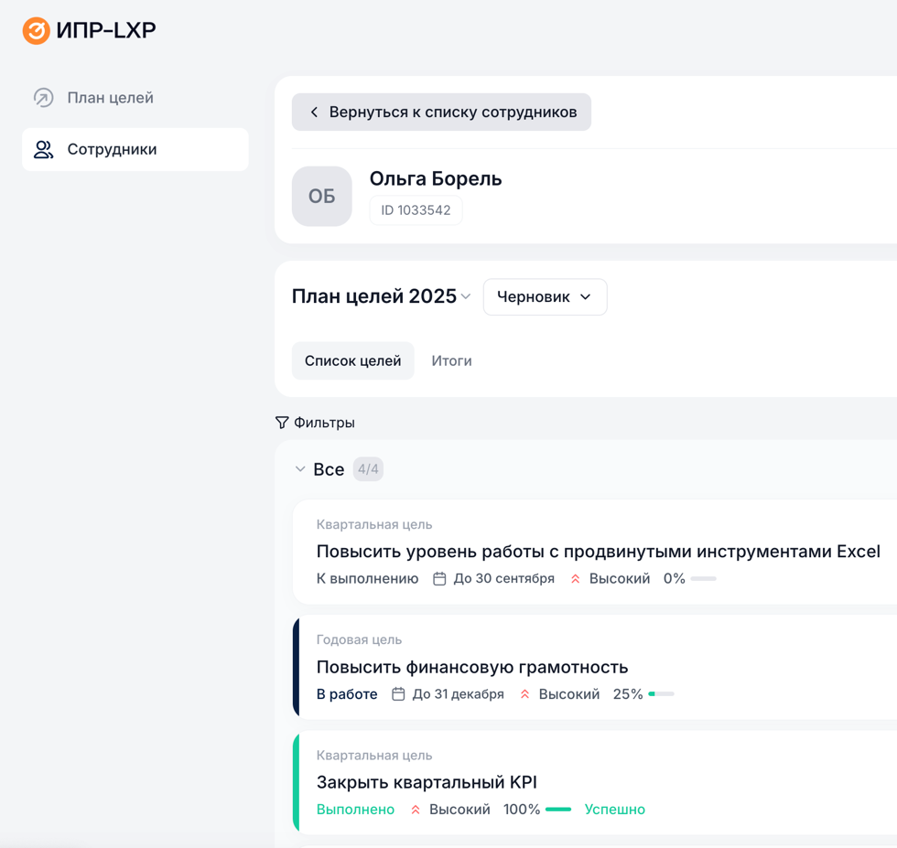
Task: Go to Сотрудники section in sidebar
Action: pyautogui.click(x=135, y=149)
